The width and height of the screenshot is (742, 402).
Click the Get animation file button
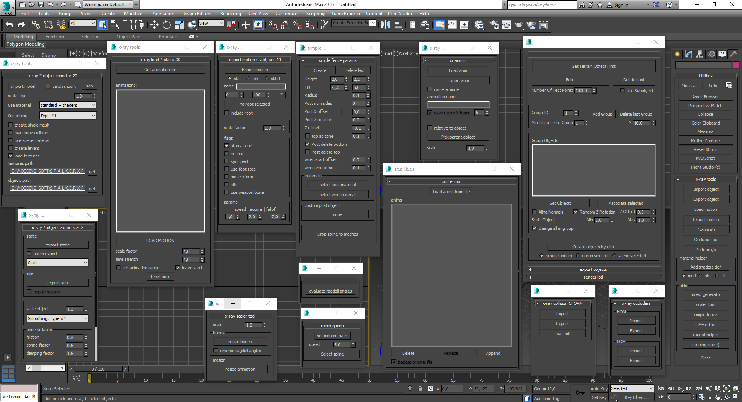click(x=160, y=70)
